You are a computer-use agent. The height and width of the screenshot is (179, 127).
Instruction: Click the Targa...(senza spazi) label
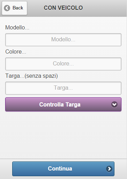[31, 76]
